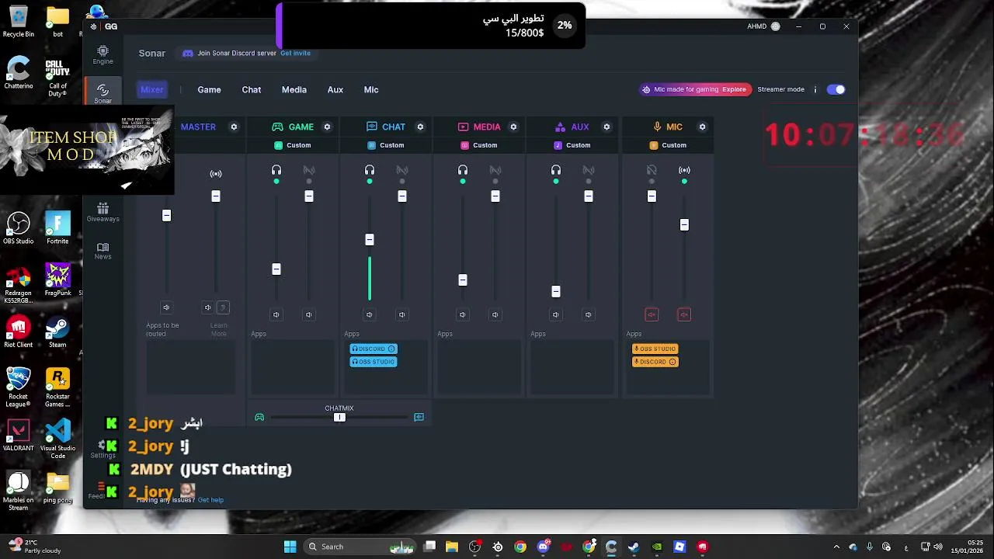The height and width of the screenshot is (559, 994).
Task: Open CHAT channel gear settings
Action: tap(420, 127)
